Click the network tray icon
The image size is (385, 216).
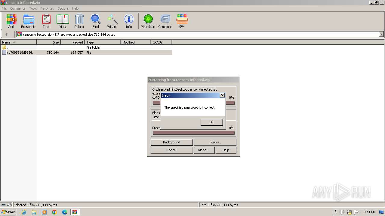click(349, 212)
